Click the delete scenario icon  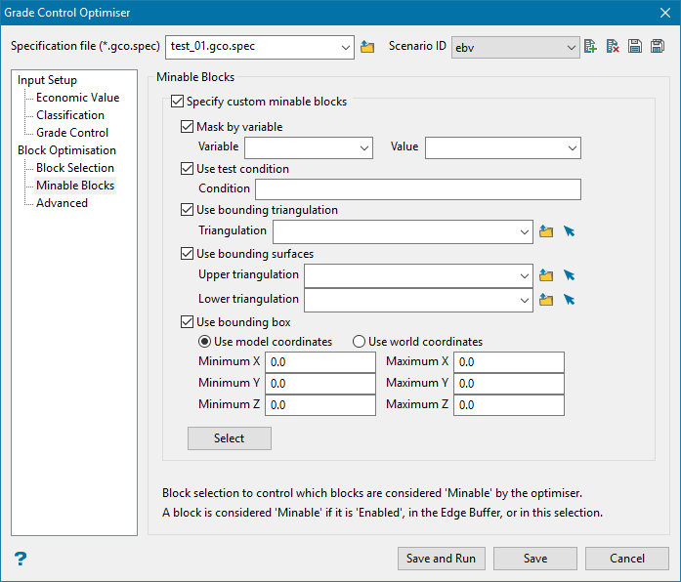[x=613, y=47]
